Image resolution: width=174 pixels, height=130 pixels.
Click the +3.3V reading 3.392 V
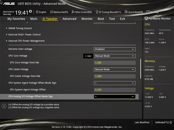[148, 106]
